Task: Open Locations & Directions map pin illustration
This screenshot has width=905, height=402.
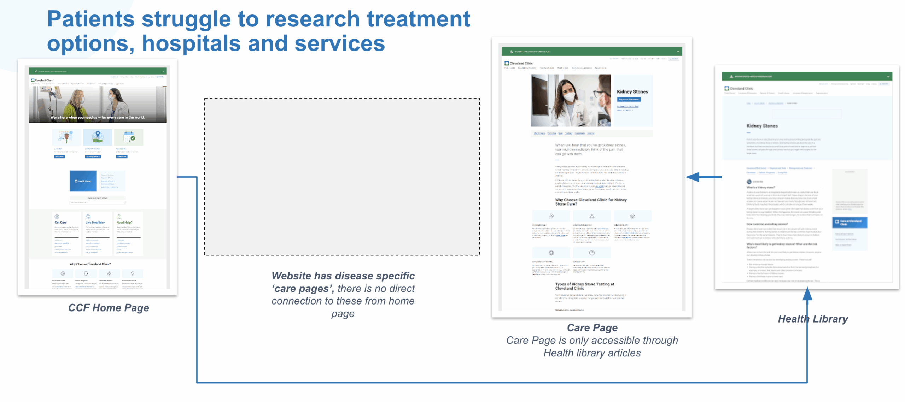Action: (x=98, y=137)
